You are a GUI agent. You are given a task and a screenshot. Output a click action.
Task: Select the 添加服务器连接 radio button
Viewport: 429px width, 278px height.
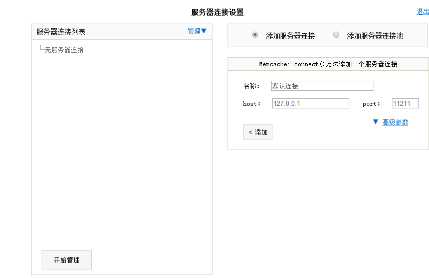[255, 35]
